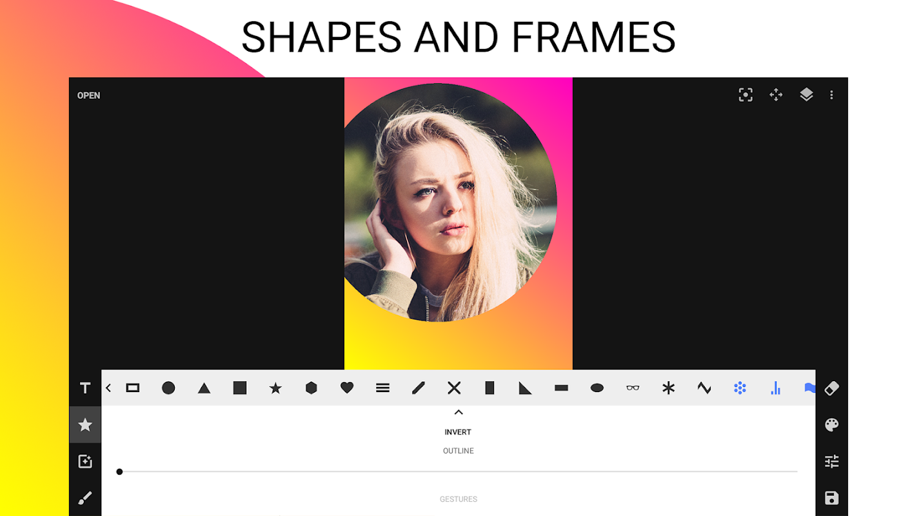Choose the diagonal pencil stroke shape

(x=419, y=388)
